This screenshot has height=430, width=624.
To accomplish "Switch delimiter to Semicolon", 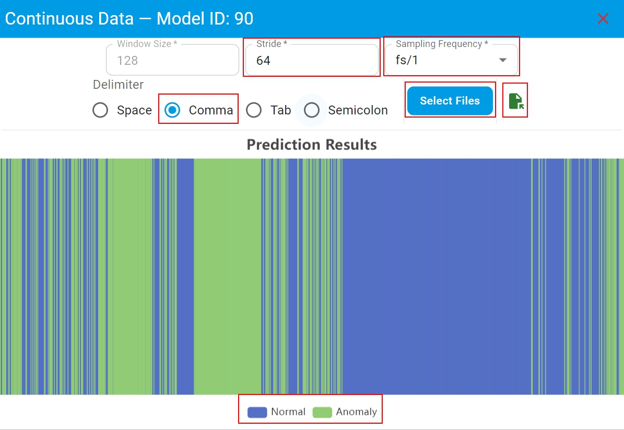I will (x=312, y=110).
